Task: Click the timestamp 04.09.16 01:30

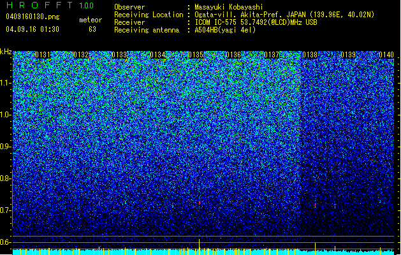Action: 33,29
